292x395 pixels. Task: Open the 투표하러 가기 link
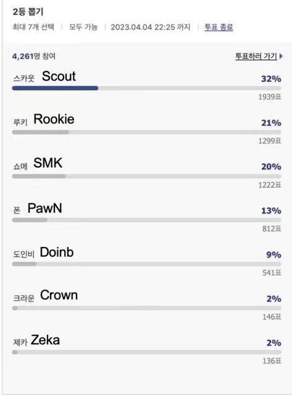pos(256,56)
